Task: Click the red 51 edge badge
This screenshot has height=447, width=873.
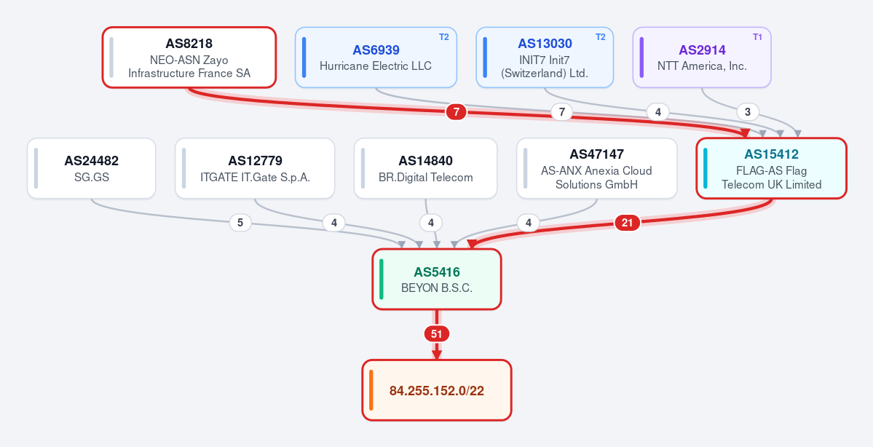Action: pyautogui.click(x=437, y=334)
